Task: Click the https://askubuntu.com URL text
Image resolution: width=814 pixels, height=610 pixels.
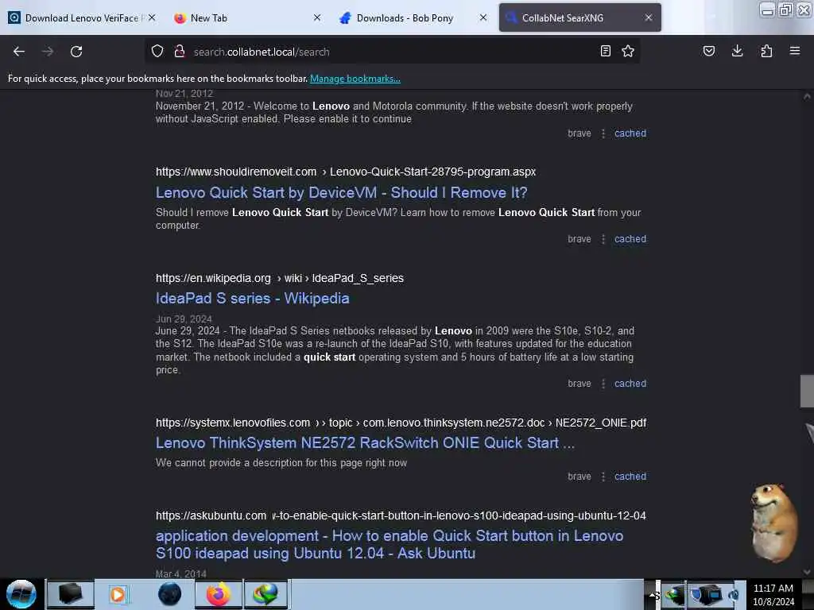Action: pos(211,515)
